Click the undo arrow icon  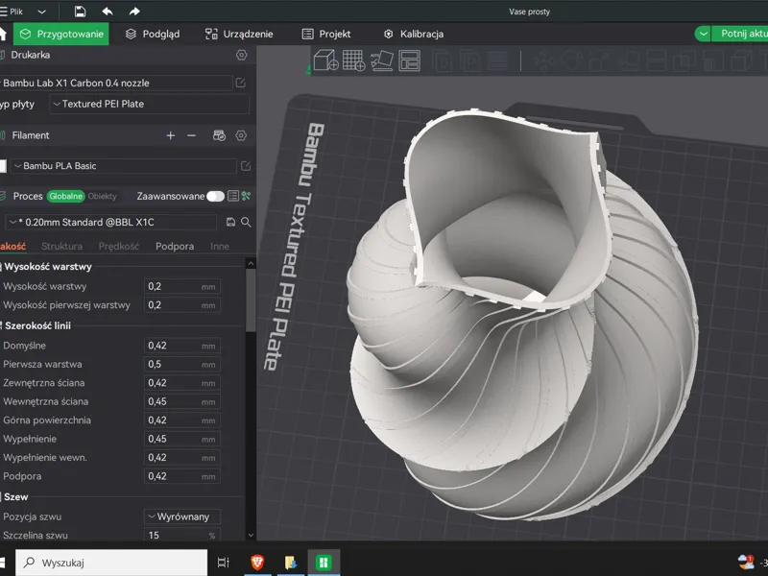(108, 12)
